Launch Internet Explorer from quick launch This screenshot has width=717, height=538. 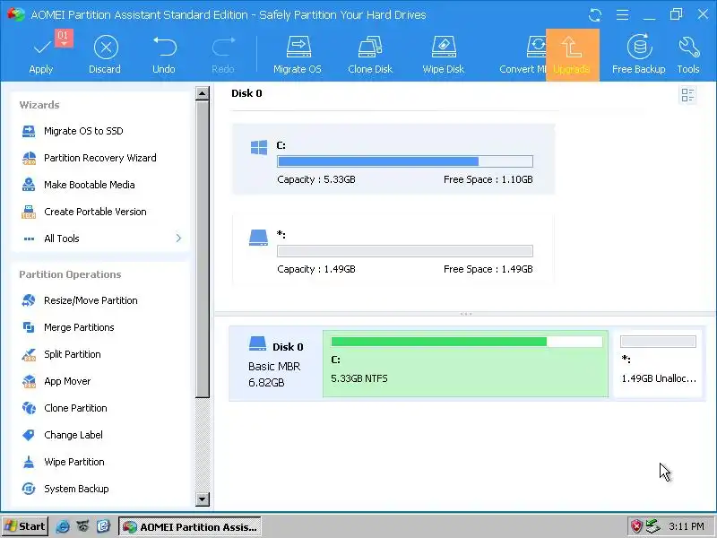point(62,526)
